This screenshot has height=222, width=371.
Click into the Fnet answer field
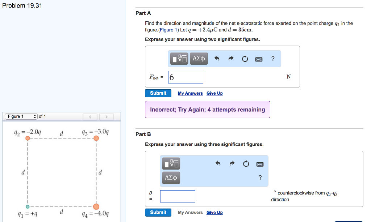coord(185,77)
